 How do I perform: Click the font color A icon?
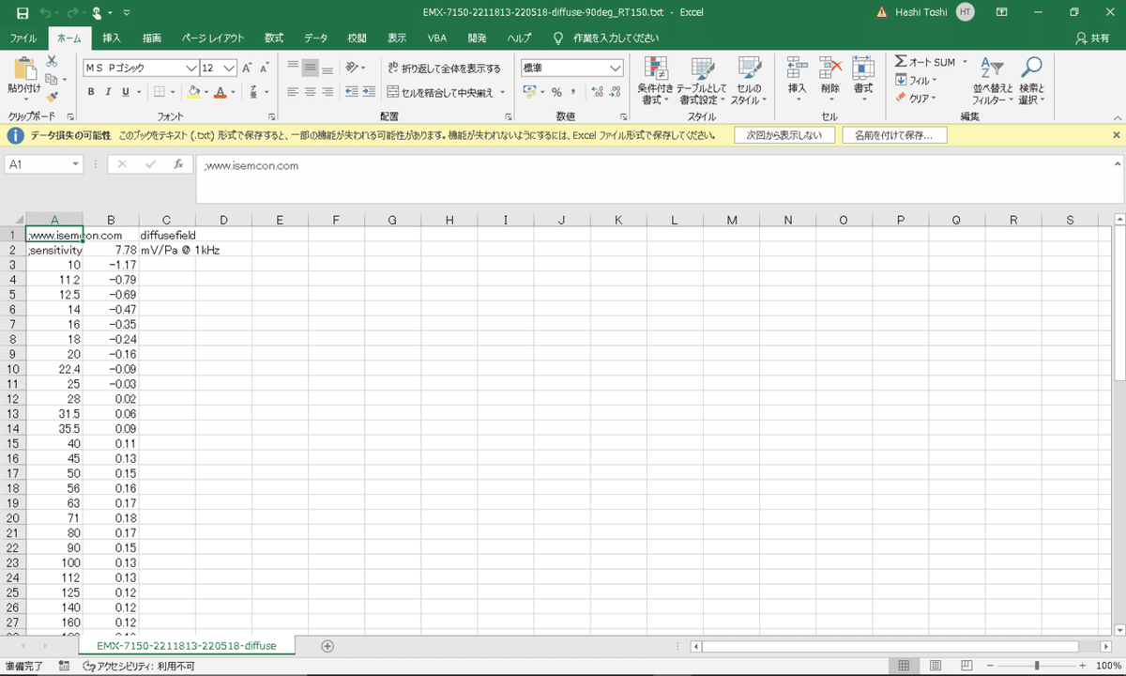tap(220, 92)
